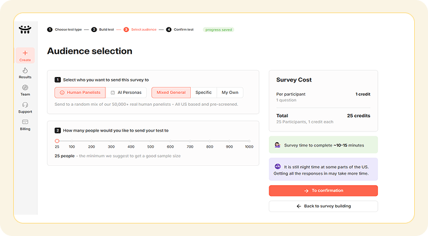Select the My Own audience option

[x=230, y=93]
